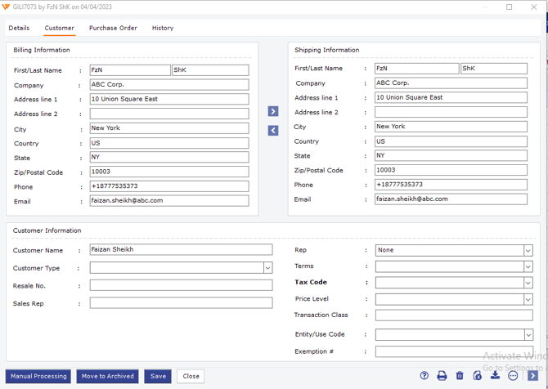
Task: Print the order using printer icon
Action: (x=442, y=376)
